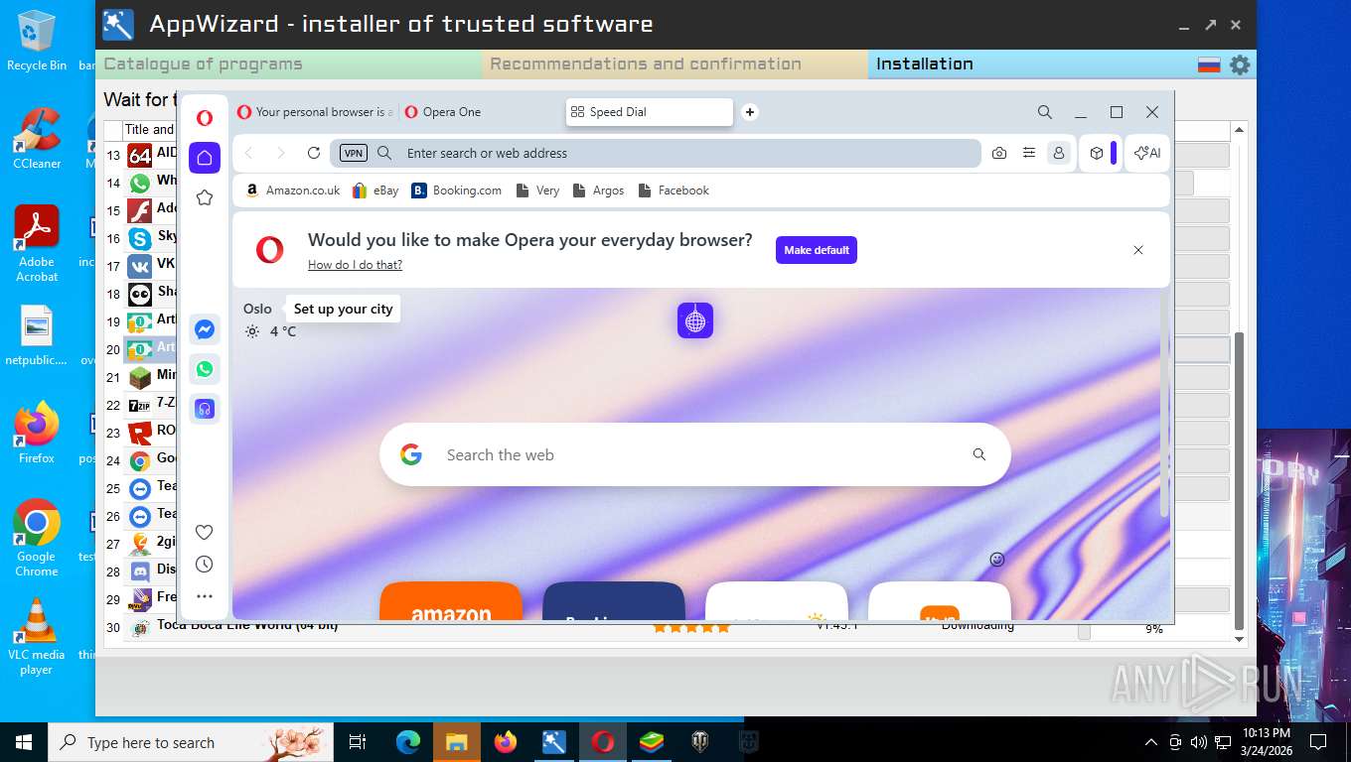Open Task View on taskbar
The image size is (1351, 762).
[x=358, y=742]
